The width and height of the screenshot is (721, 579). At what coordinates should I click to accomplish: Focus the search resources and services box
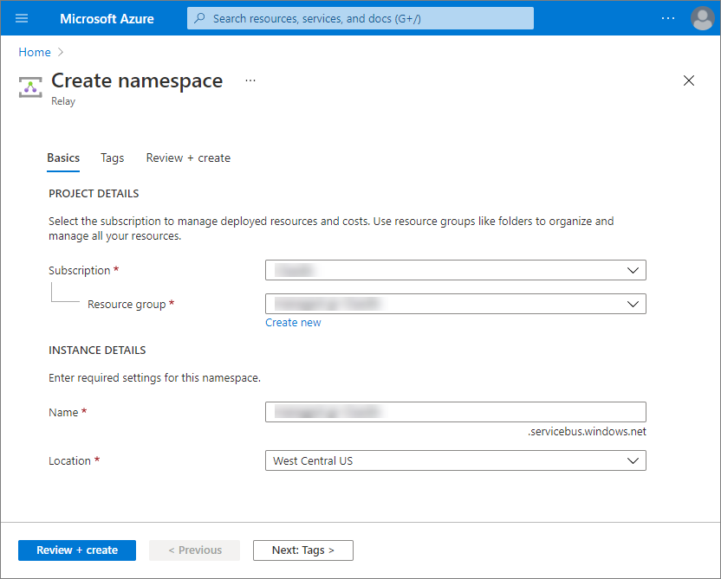click(x=360, y=18)
